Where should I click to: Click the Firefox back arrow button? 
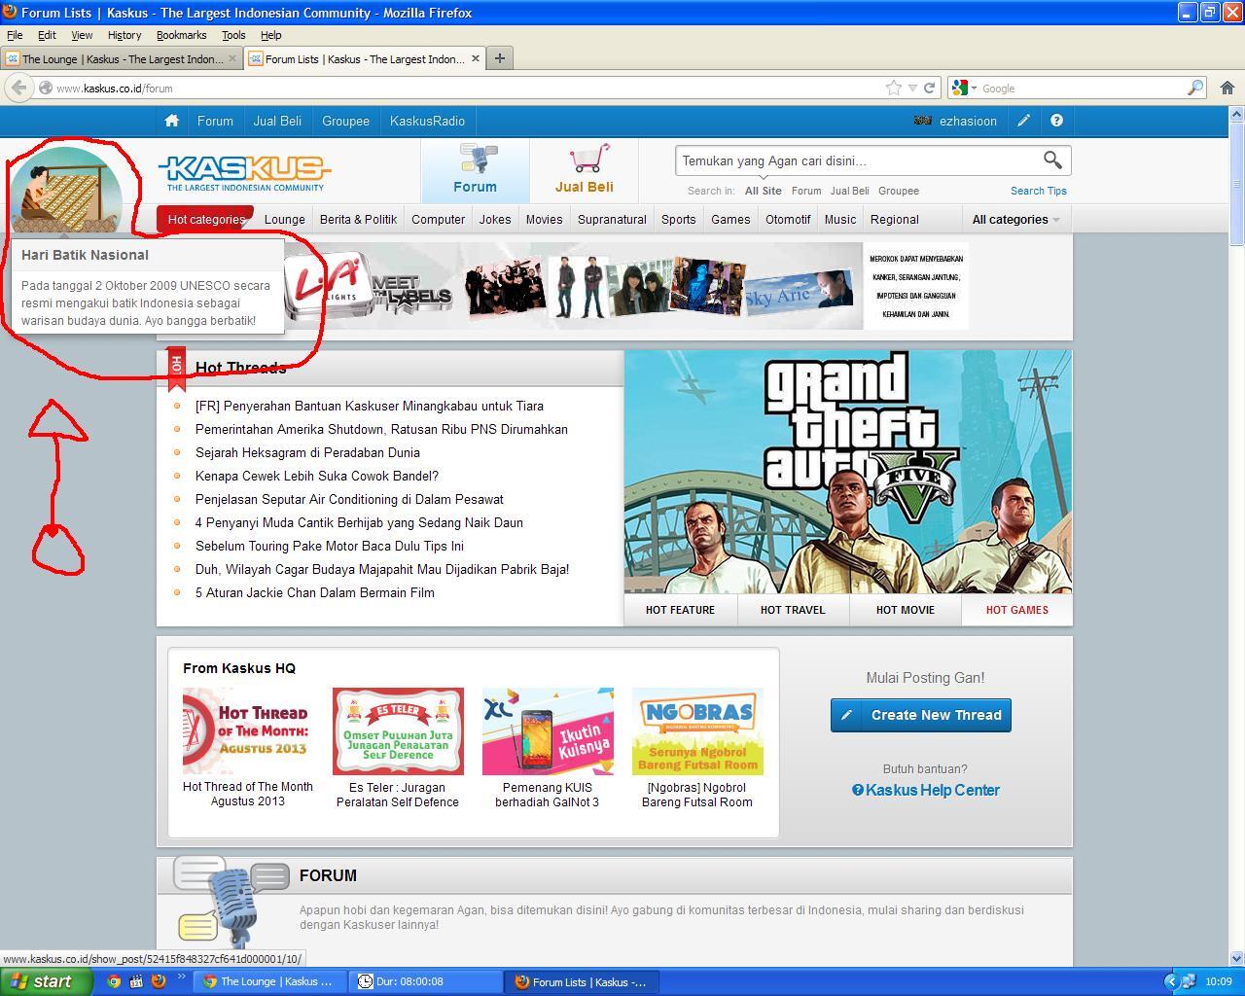pyautogui.click(x=18, y=88)
